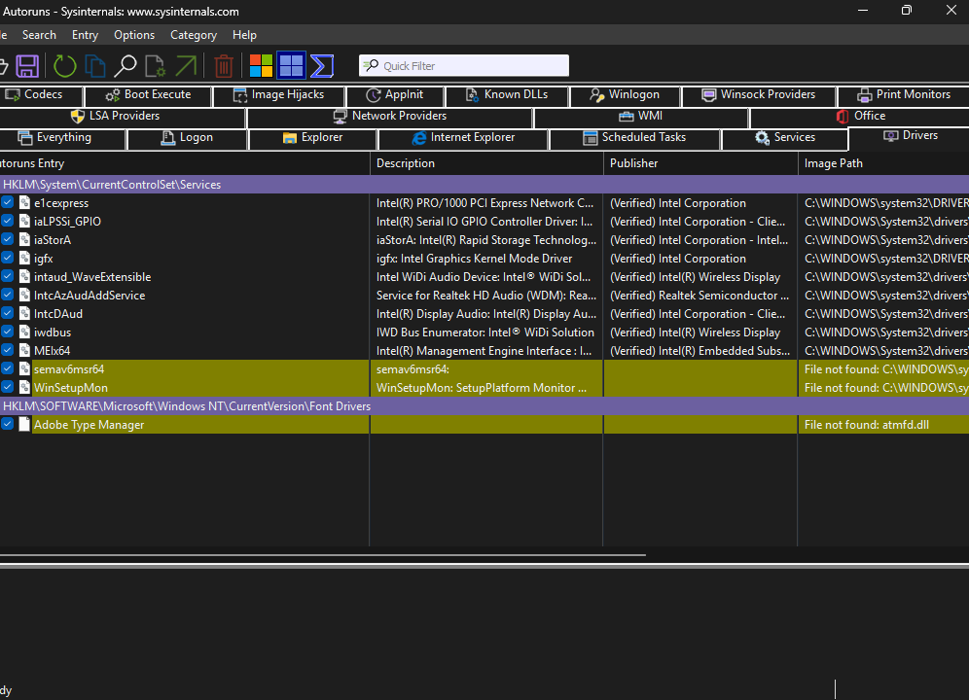Screen dimensions: 969x700
Task: Toggle the Hide Microsoft entries colored-logo icon
Action: pos(261,65)
